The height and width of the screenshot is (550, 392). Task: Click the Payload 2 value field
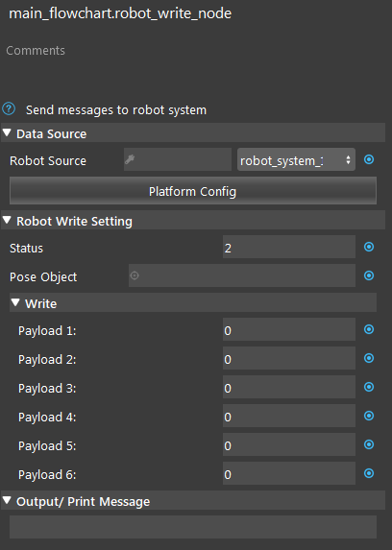point(289,358)
